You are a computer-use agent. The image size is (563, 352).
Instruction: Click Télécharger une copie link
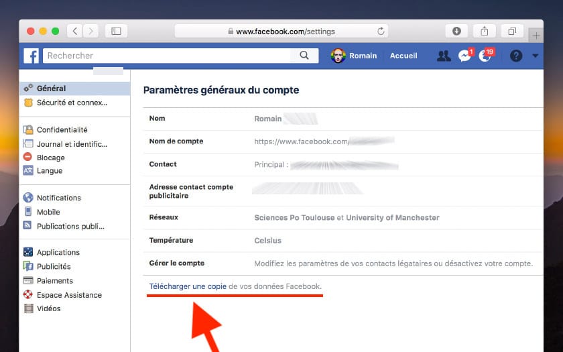point(188,286)
